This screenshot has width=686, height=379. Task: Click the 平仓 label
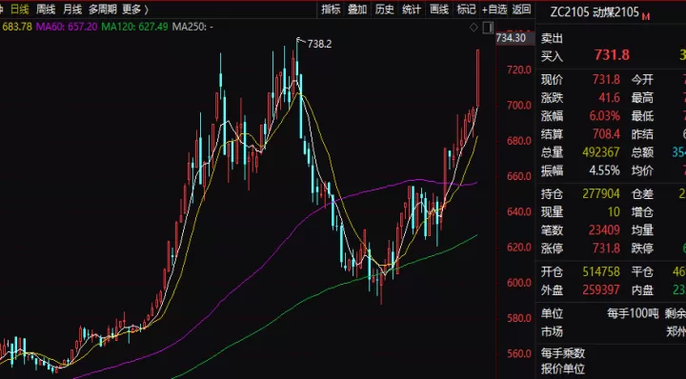tap(642, 272)
